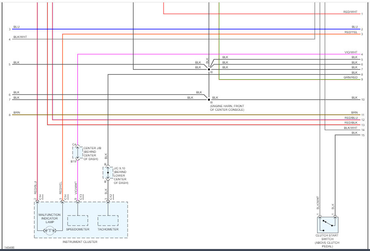Click the clutch start switch symbol

click(327, 224)
